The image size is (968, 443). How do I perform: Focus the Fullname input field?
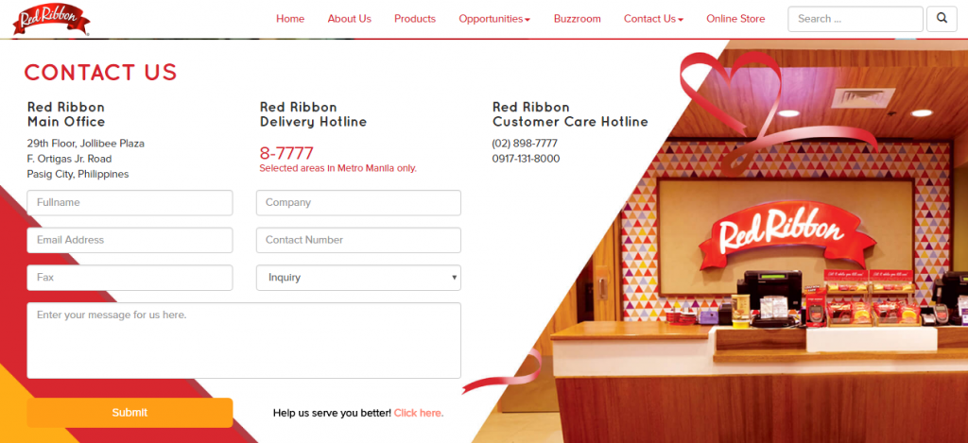[x=130, y=203]
